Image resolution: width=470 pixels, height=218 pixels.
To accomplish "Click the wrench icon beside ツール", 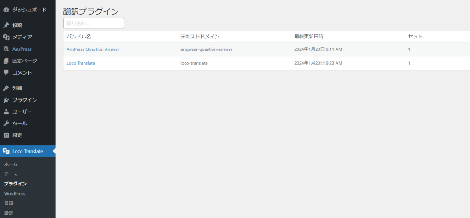I will (6, 124).
